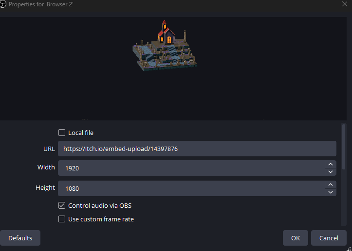Click into the URL text field
The width and height of the screenshot is (352, 251).
tap(197, 149)
